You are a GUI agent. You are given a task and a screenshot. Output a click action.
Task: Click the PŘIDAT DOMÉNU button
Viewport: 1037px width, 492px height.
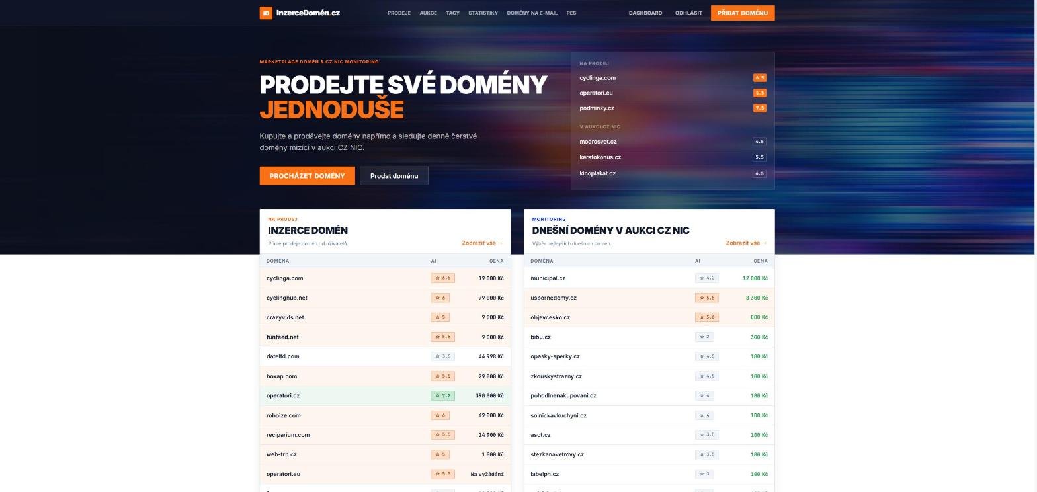coord(742,13)
